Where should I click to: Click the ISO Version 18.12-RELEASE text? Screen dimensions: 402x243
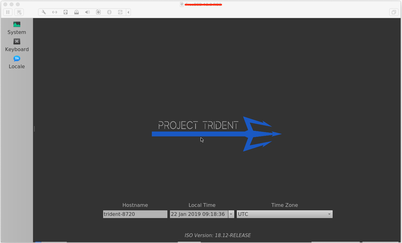point(217,235)
